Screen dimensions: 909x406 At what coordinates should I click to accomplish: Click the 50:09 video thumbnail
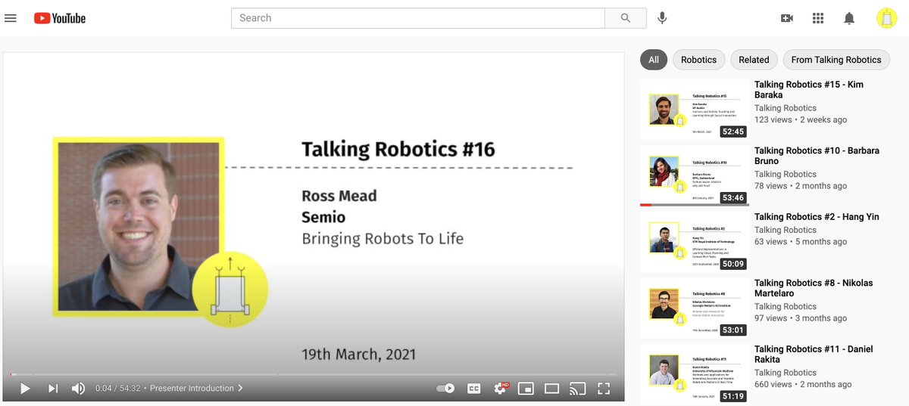tap(695, 242)
